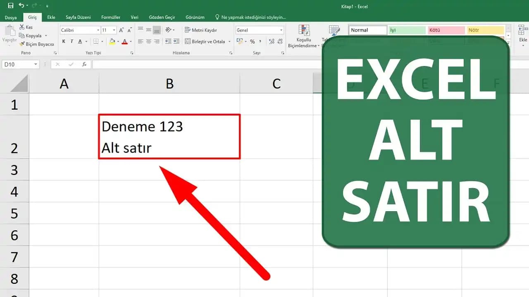Image resolution: width=529 pixels, height=297 pixels.
Task: Click the Kes (cut) scissors icon
Action: 22,27
